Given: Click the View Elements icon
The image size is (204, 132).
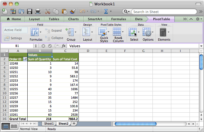Looking at the screenshot, I should [x=163, y=32].
